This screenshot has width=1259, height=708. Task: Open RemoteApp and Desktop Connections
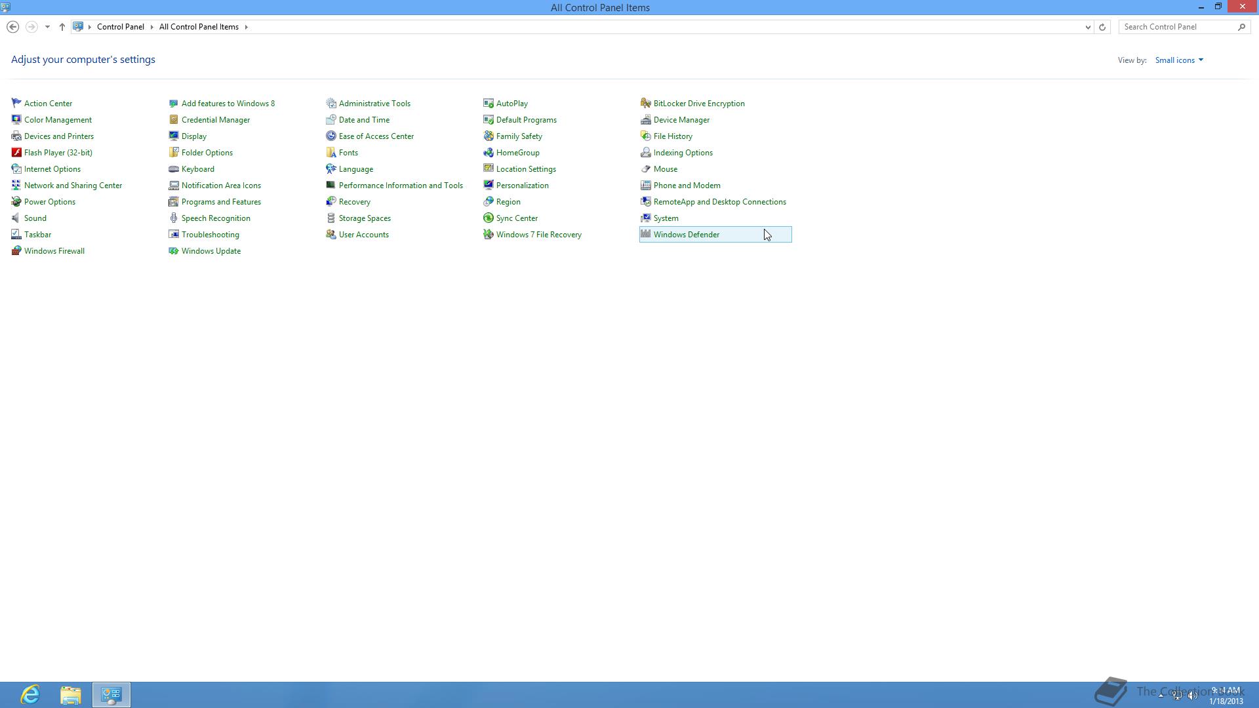(719, 201)
